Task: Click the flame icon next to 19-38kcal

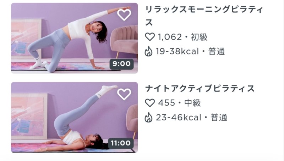Action: (x=148, y=51)
